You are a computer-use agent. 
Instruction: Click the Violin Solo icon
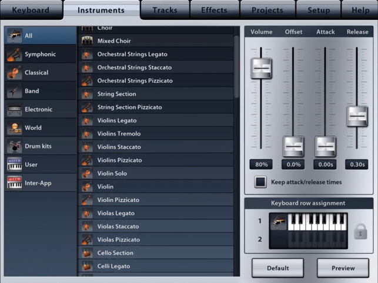87,173
